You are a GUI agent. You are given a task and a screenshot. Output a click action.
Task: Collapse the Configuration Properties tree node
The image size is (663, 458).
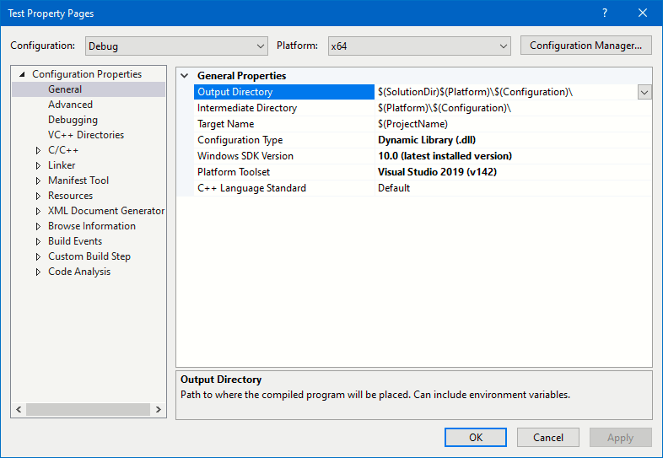(x=22, y=74)
